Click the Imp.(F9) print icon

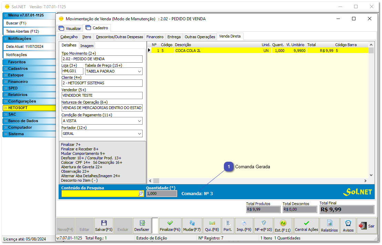click(x=244, y=225)
